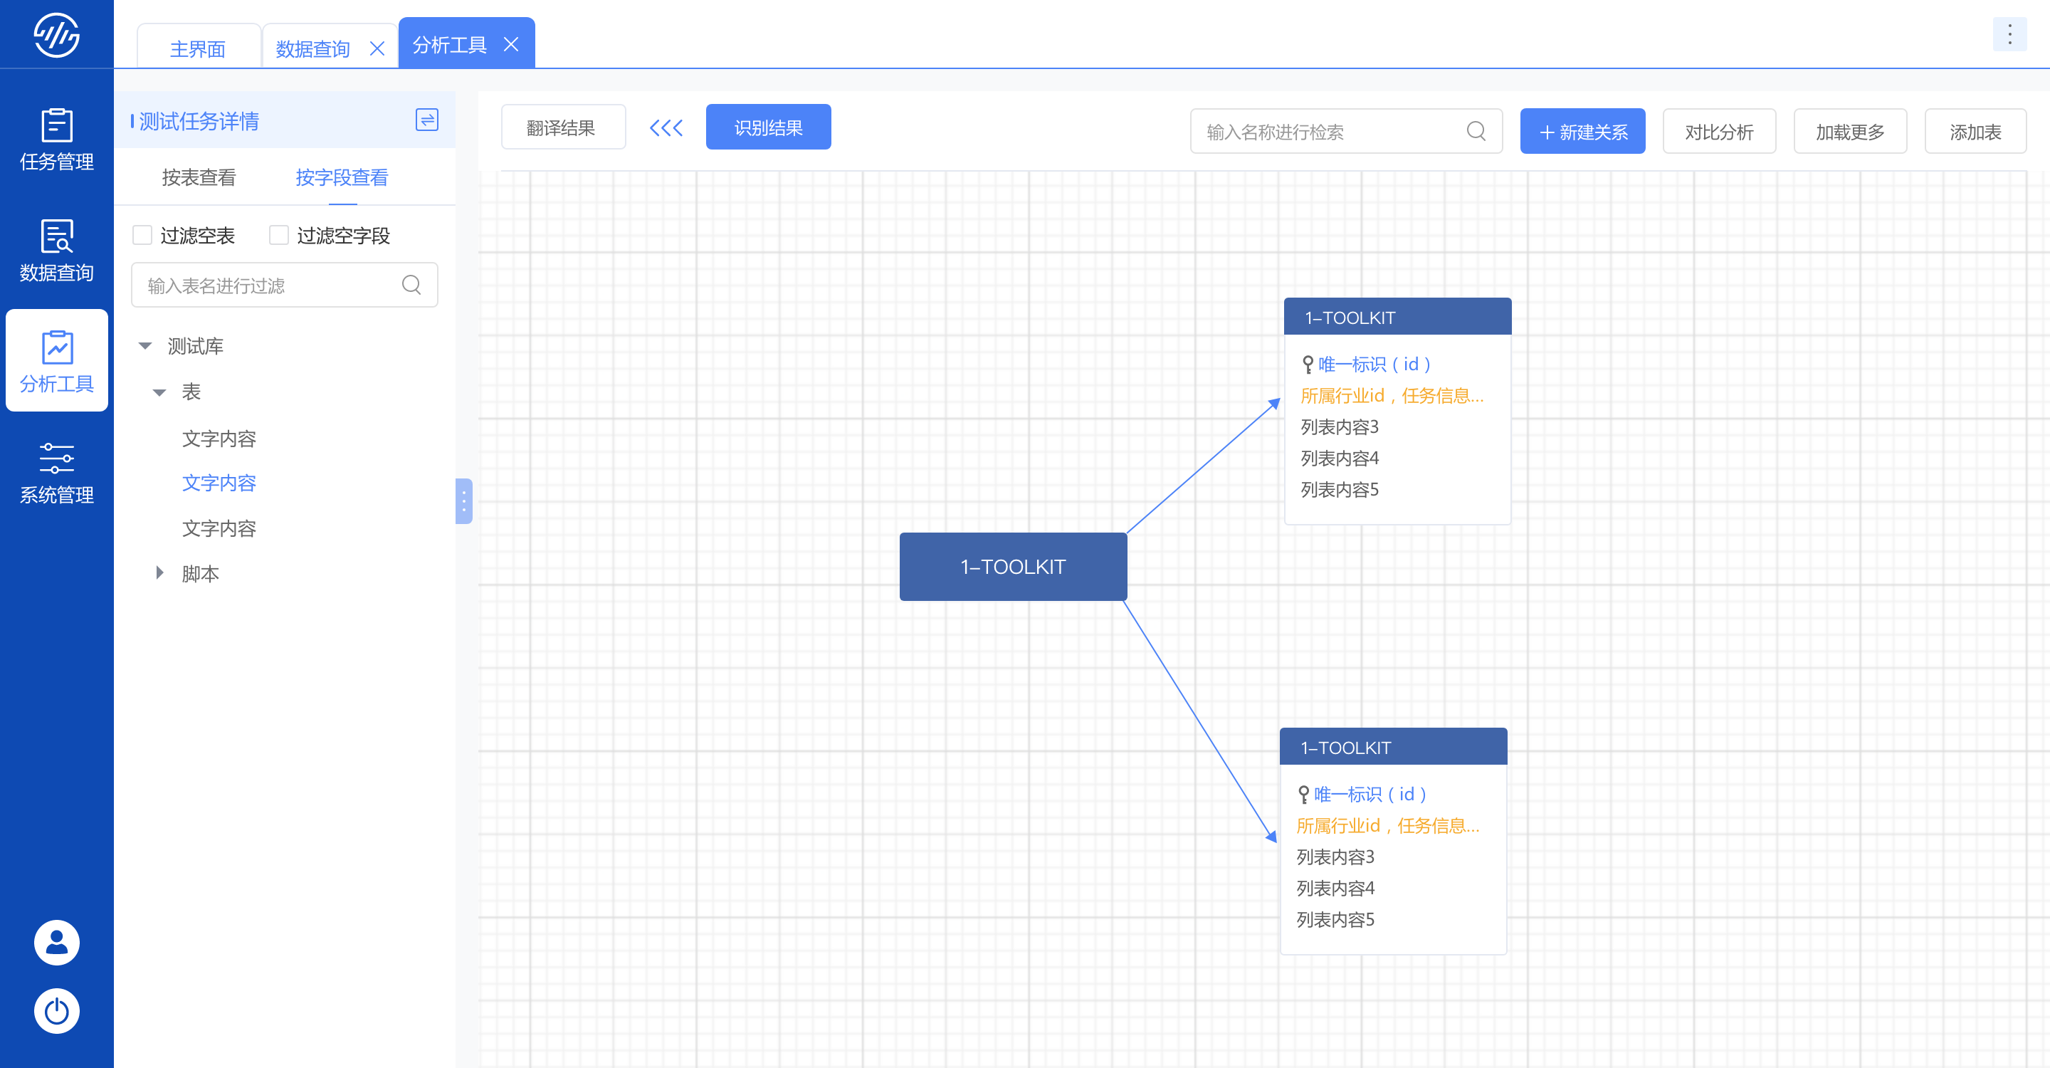This screenshot has width=2050, height=1068.
Task: Open the 数据查询 sidebar icon
Action: pos(56,251)
